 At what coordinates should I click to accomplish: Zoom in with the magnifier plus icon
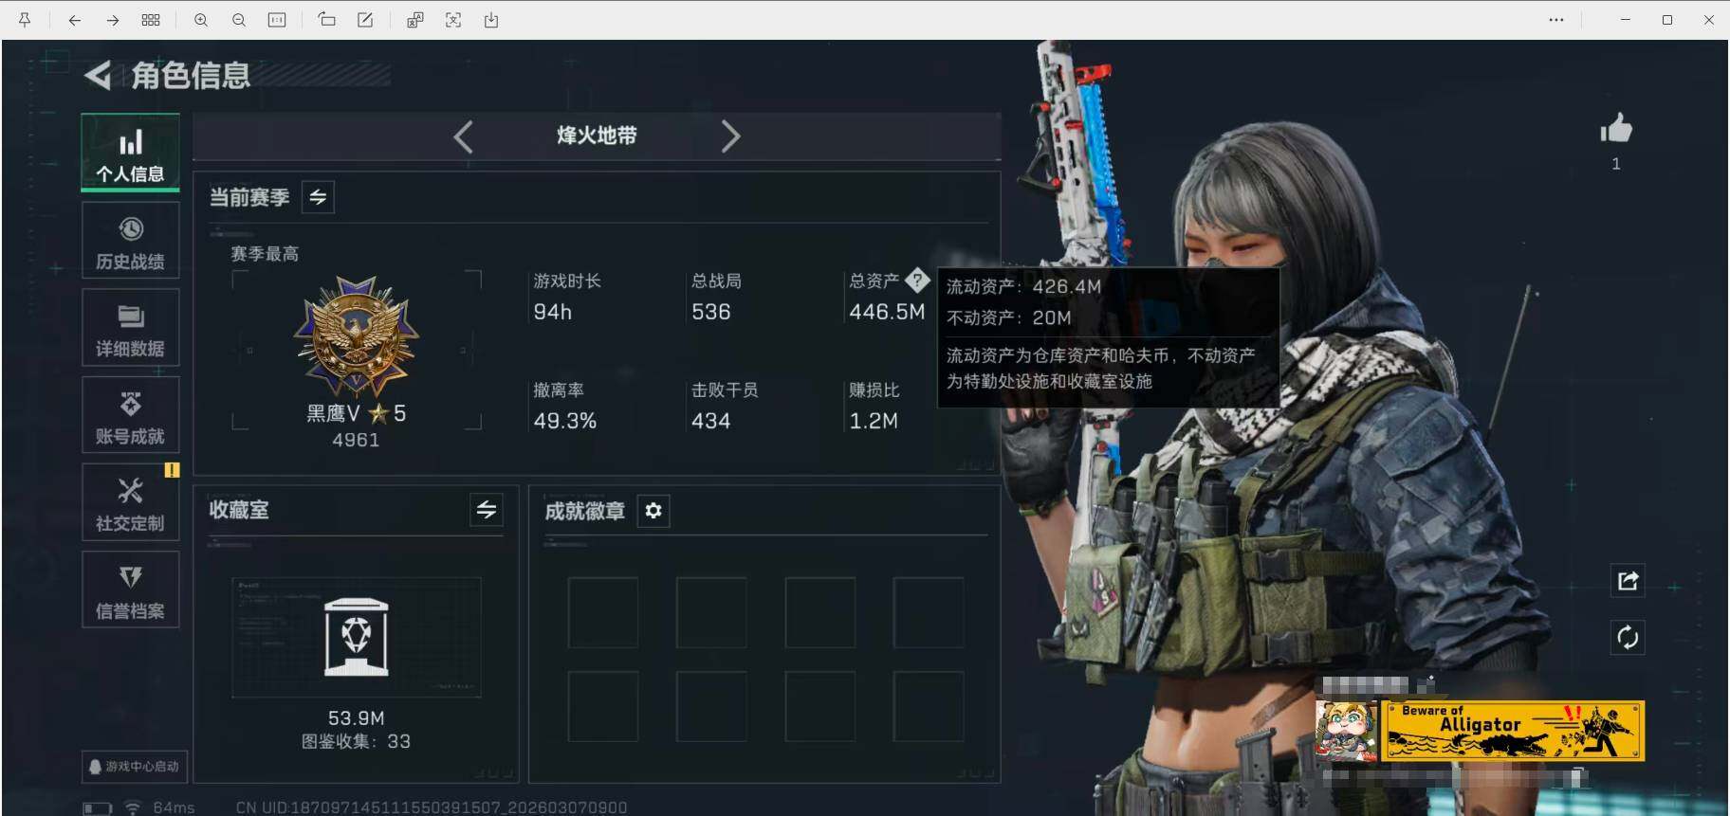click(x=201, y=20)
